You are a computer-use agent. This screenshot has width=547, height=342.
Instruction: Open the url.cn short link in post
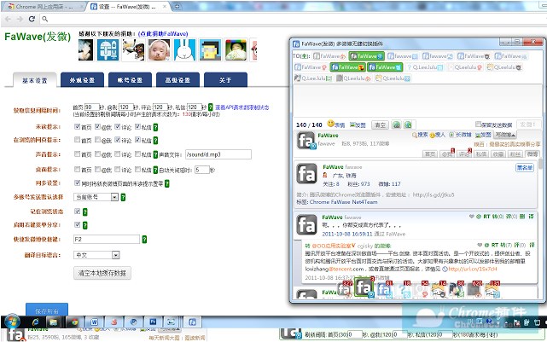(x=473, y=270)
